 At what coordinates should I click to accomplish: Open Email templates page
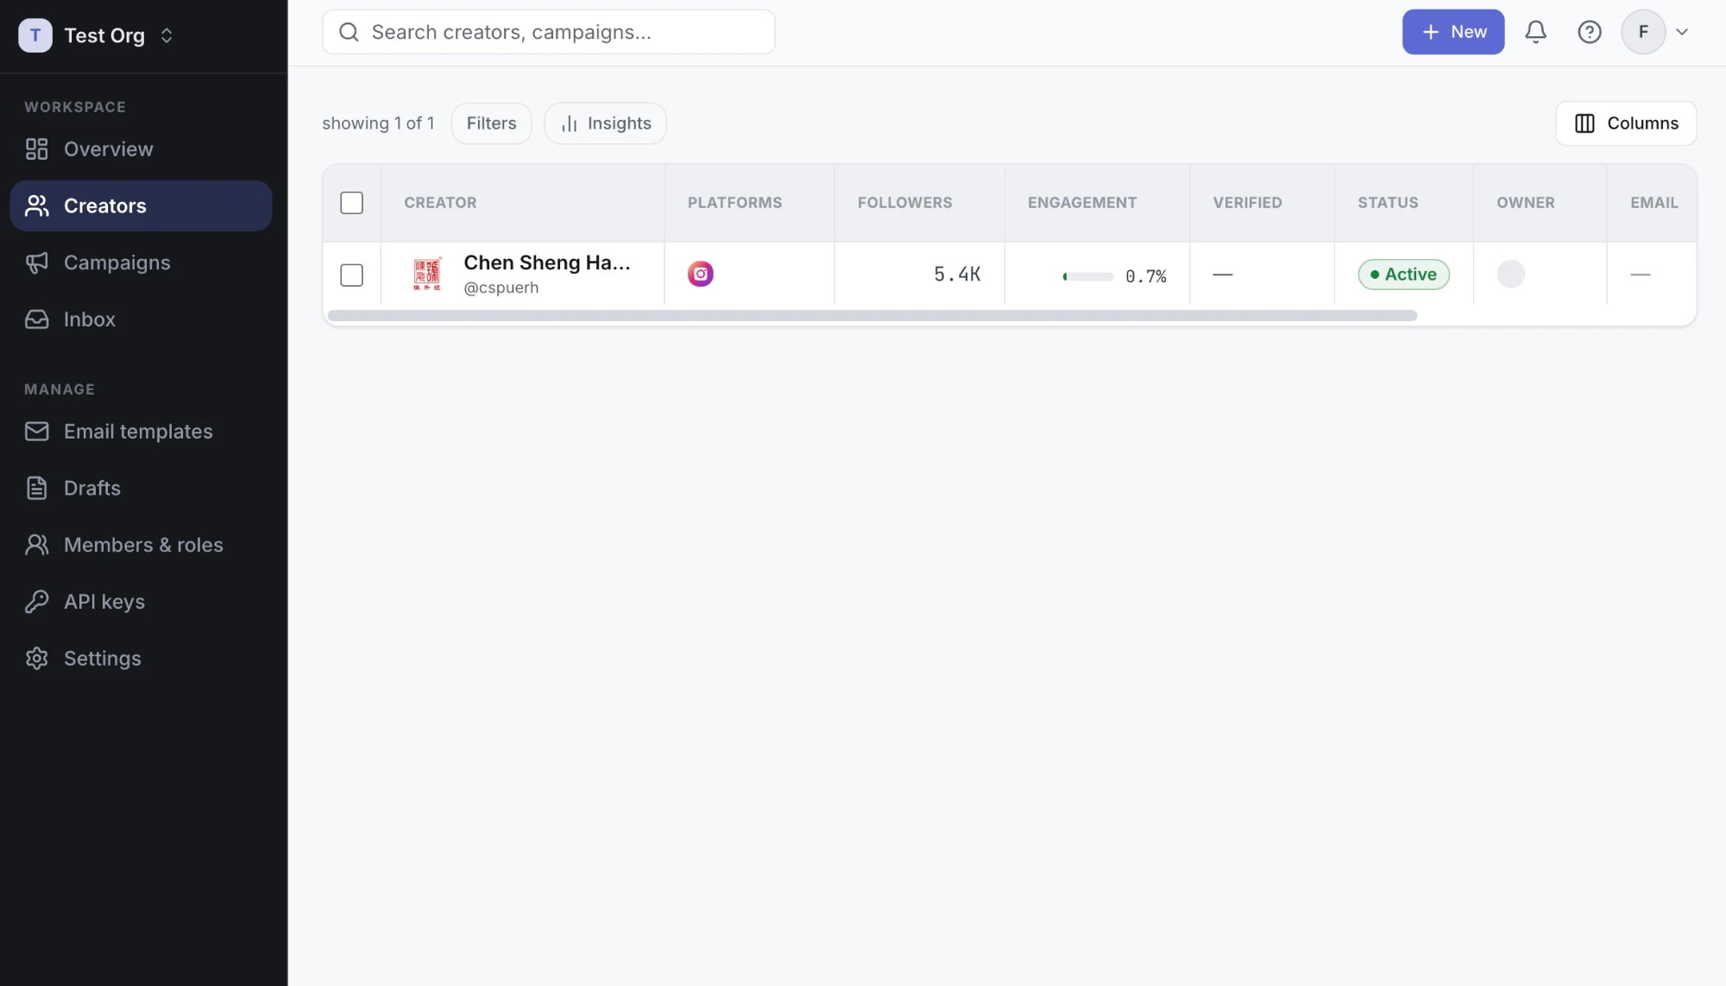point(141,432)
